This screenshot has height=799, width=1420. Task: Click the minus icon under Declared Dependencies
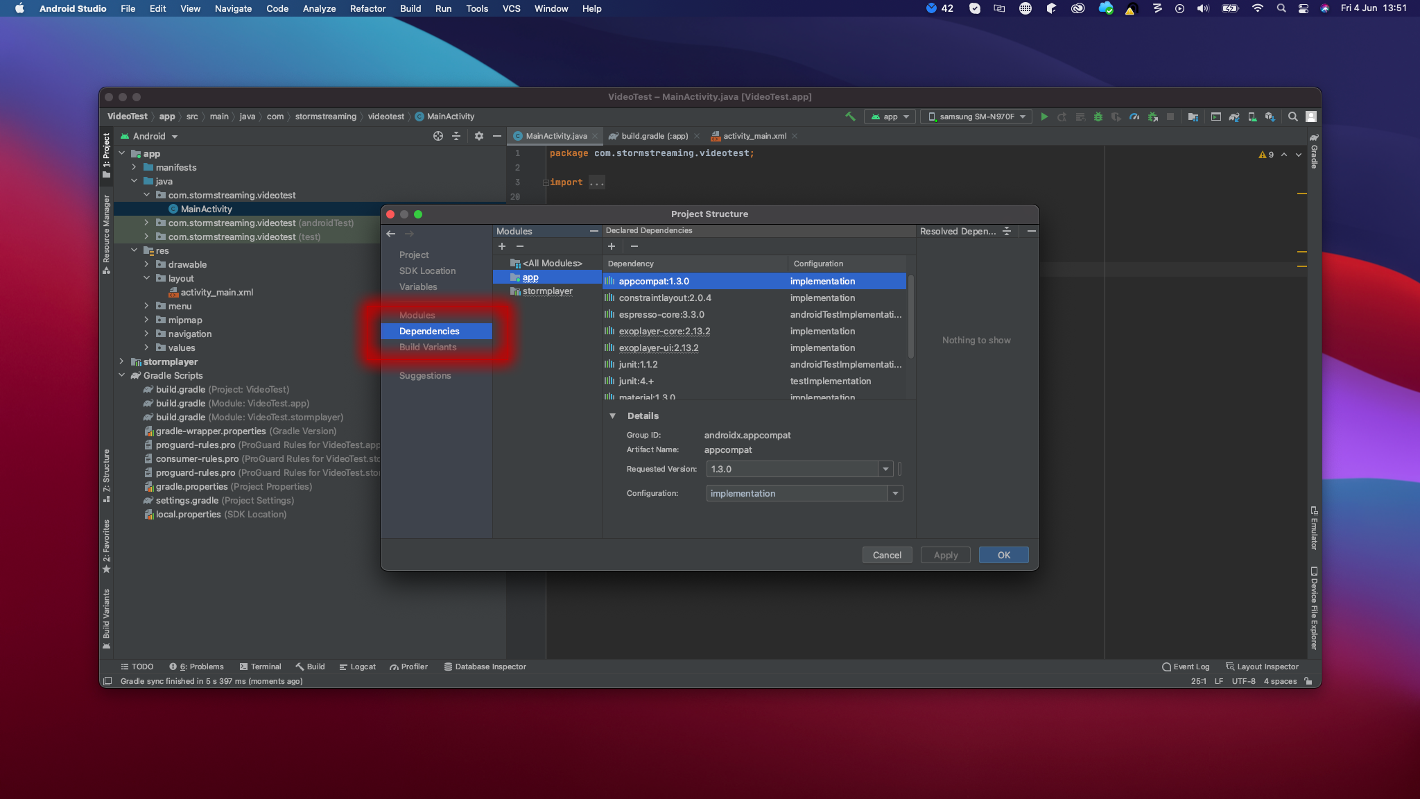pyautogui.click(x=634, y=246)
